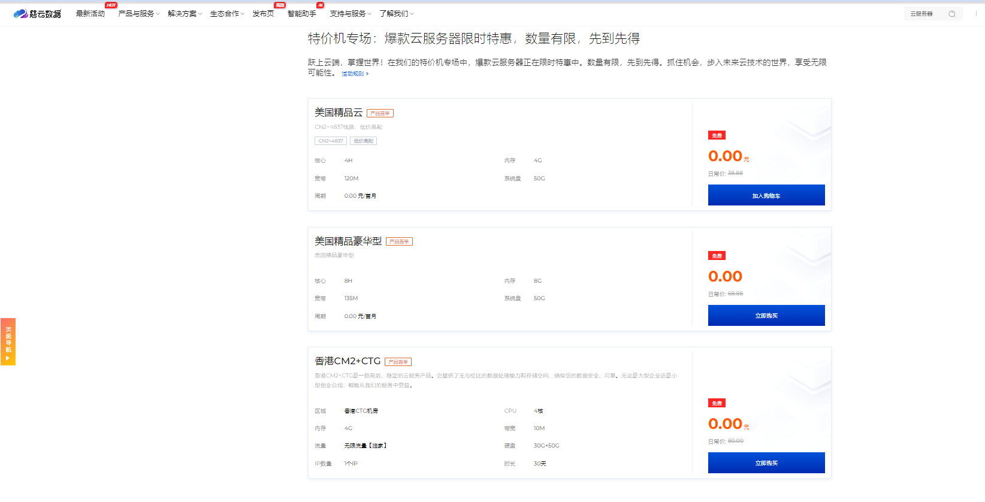This screenshot has height=502, width=985.
Task: Click 立即购买 for 美国精品豪华型
Action: [x=766, y=316]
